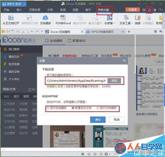
Task: Click the 在线模板 Docer tab
Action: click(54, 41)
